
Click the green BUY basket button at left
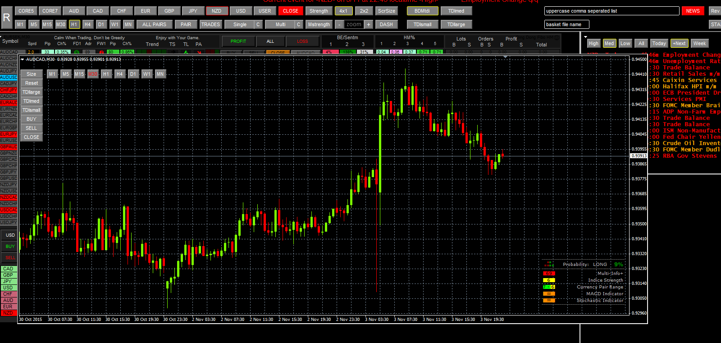coord(10,246)
